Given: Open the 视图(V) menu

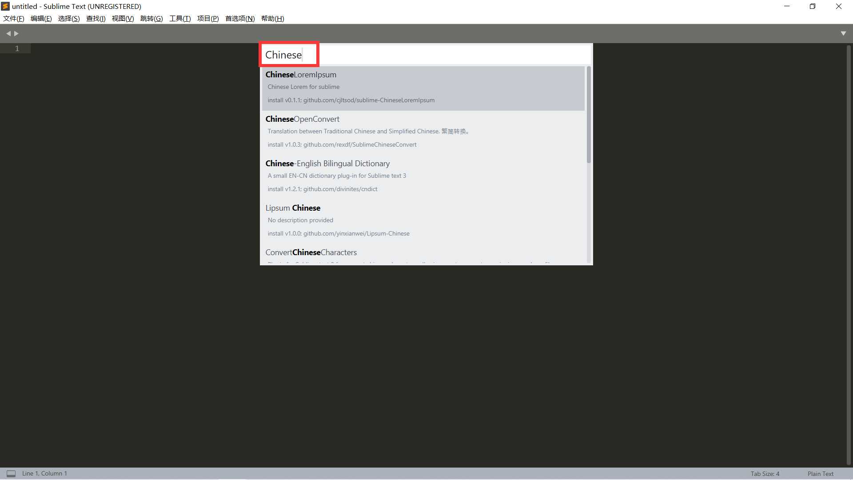Looking at the screenshot, I should [123, 18].
